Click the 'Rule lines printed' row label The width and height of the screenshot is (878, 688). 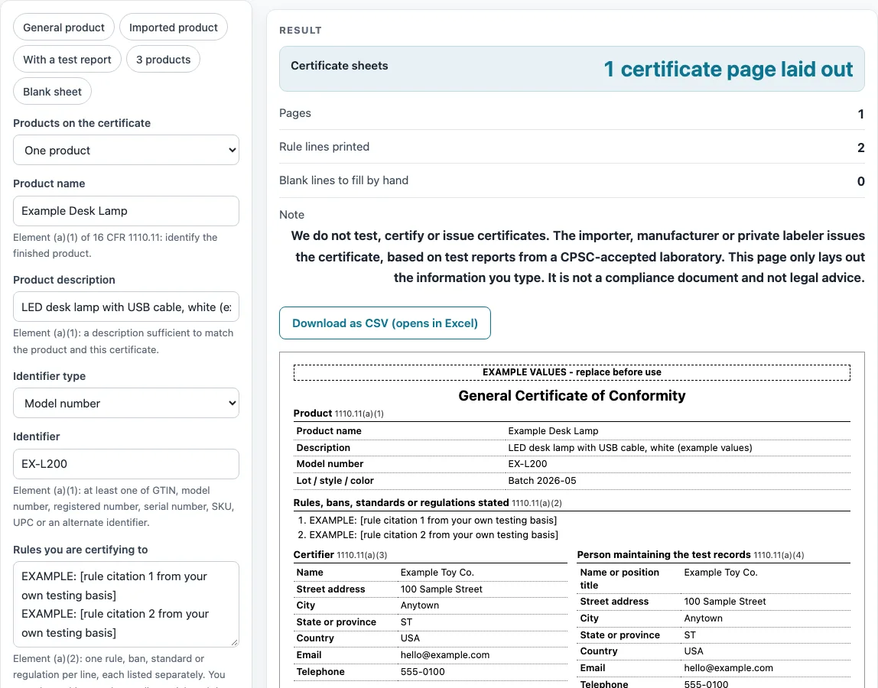pos(324,147)
